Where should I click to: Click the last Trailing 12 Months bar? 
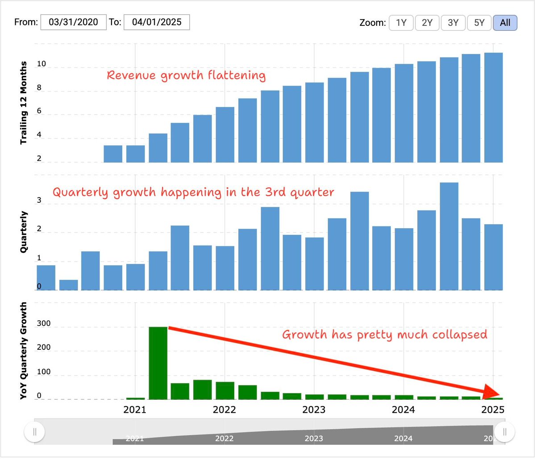point(494,107)
